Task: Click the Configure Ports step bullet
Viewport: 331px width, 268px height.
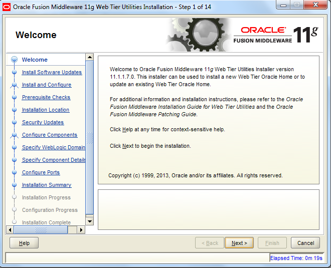Action: tap(15, 172)
